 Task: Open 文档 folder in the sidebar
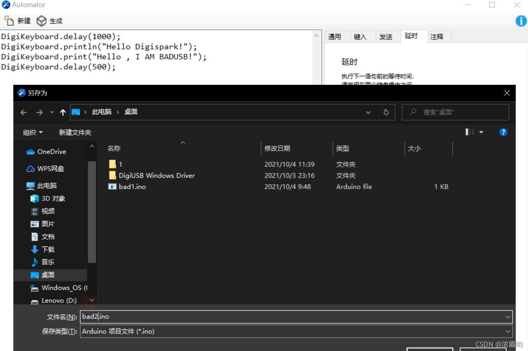[43, 237]
